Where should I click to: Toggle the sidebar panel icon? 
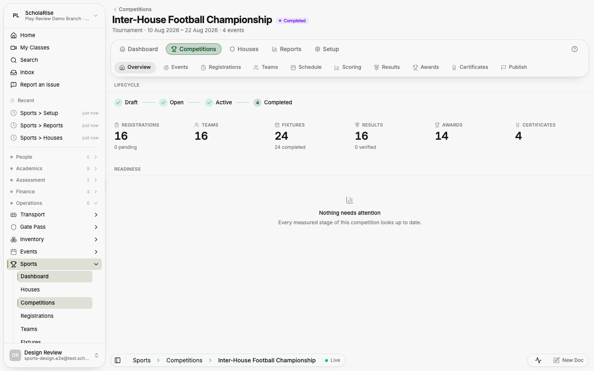coord(118,360)
